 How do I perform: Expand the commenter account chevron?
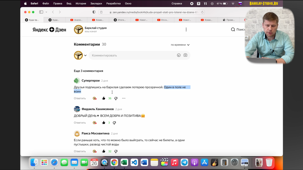click(85, 55)
